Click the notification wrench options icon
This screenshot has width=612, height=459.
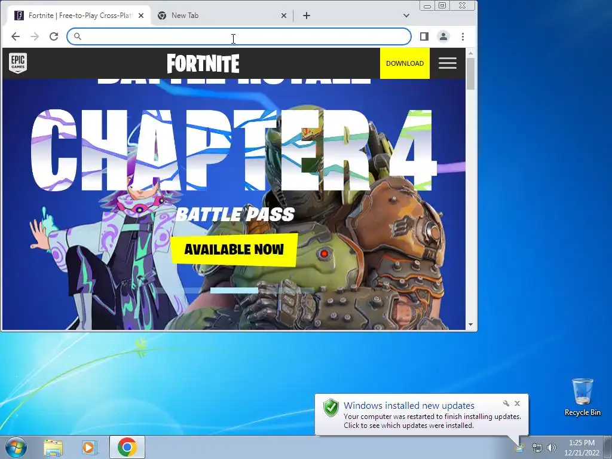click(506, 403)
